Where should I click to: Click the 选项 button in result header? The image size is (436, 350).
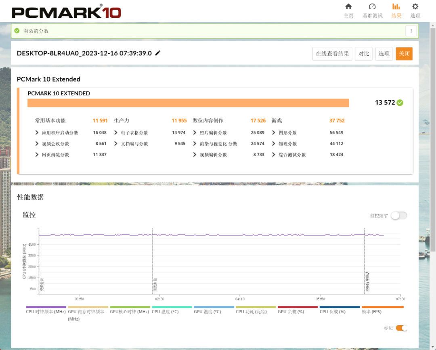pyautogui.click(x=384, y=54)
